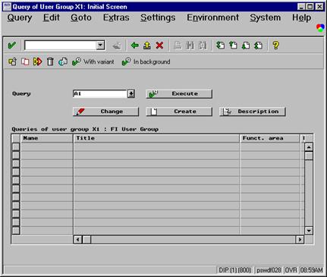
Task: Open the Edit menu
Action: pyautogui.click(x=52, y=17)
